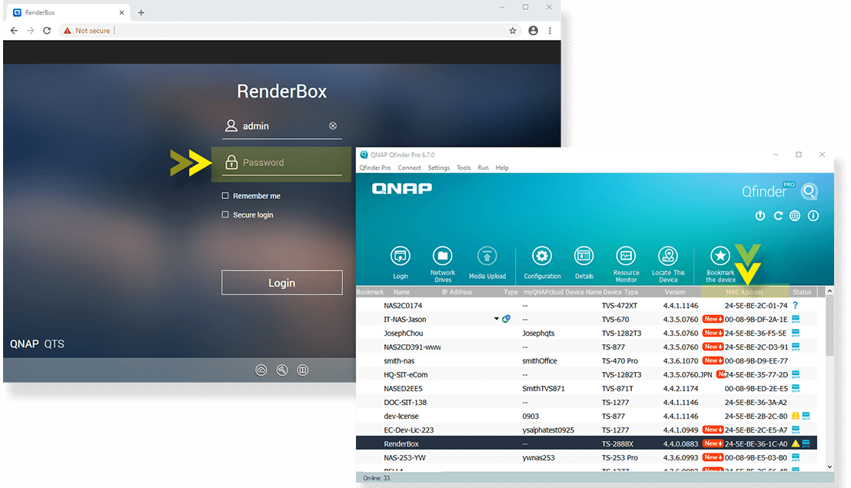This screenshot has height=488, width=851.
Task: Select the JosephChou device row
Action: click(x=586, y=333)
